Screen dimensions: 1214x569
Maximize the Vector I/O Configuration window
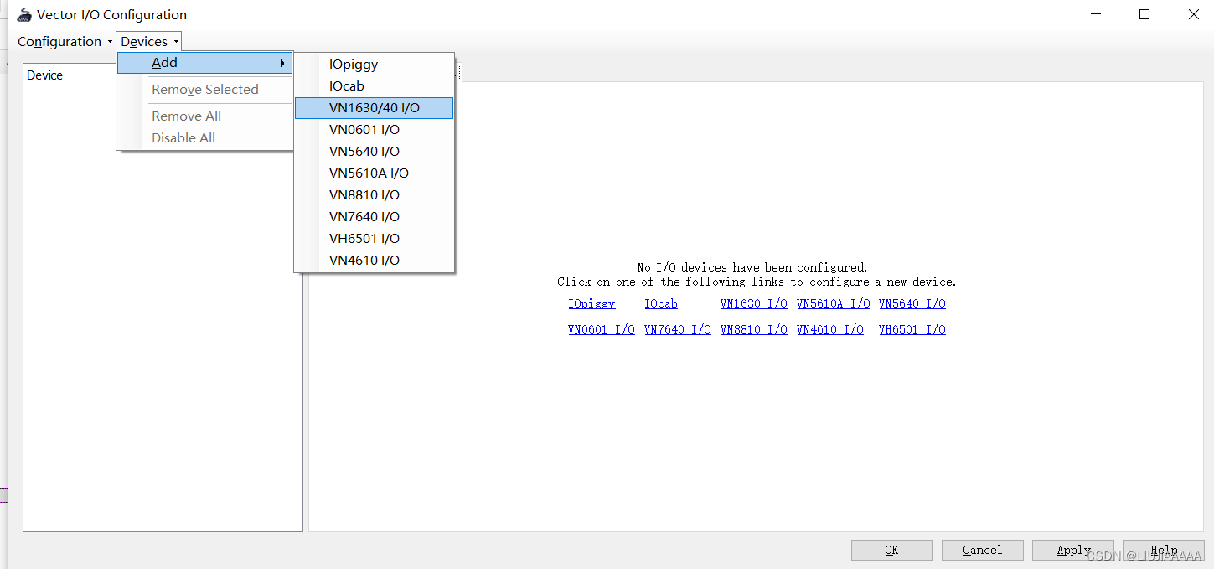[x=1144, y=14]
